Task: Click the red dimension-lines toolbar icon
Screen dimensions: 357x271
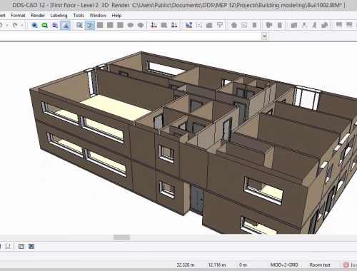Action: coord(154,25)
